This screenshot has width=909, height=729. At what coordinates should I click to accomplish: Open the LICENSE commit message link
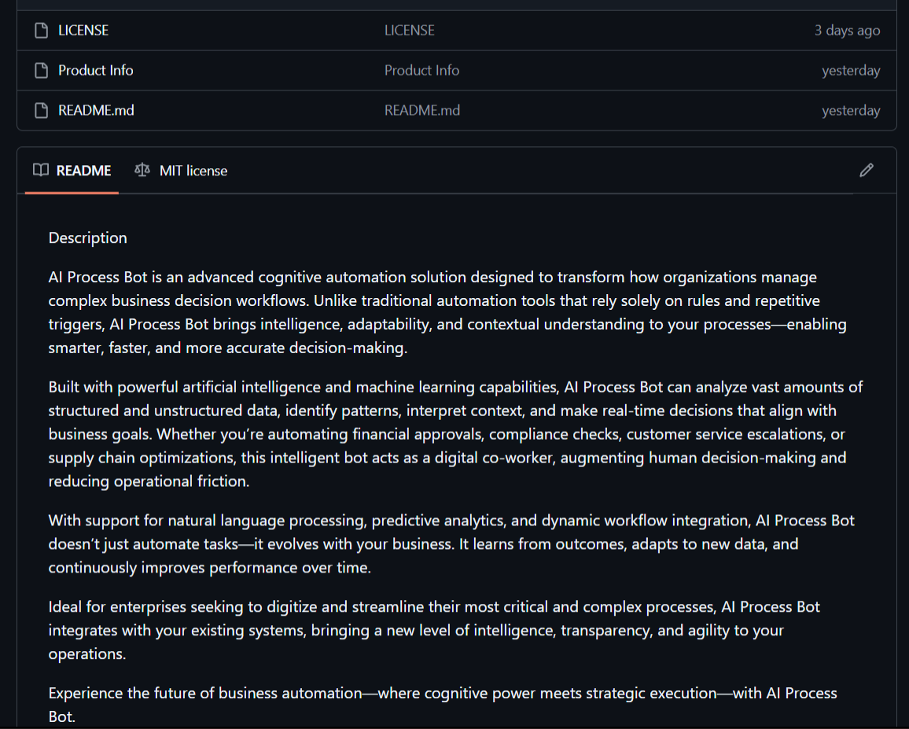pos(409,31)
